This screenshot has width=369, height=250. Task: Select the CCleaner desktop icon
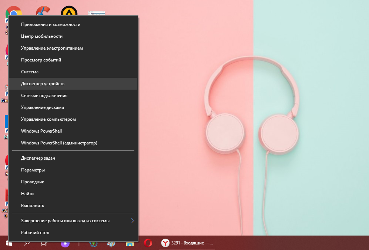pyautogui.click(x=43, y=11)
